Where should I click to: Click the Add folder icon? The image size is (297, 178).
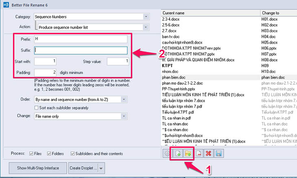tap(188, 153)
